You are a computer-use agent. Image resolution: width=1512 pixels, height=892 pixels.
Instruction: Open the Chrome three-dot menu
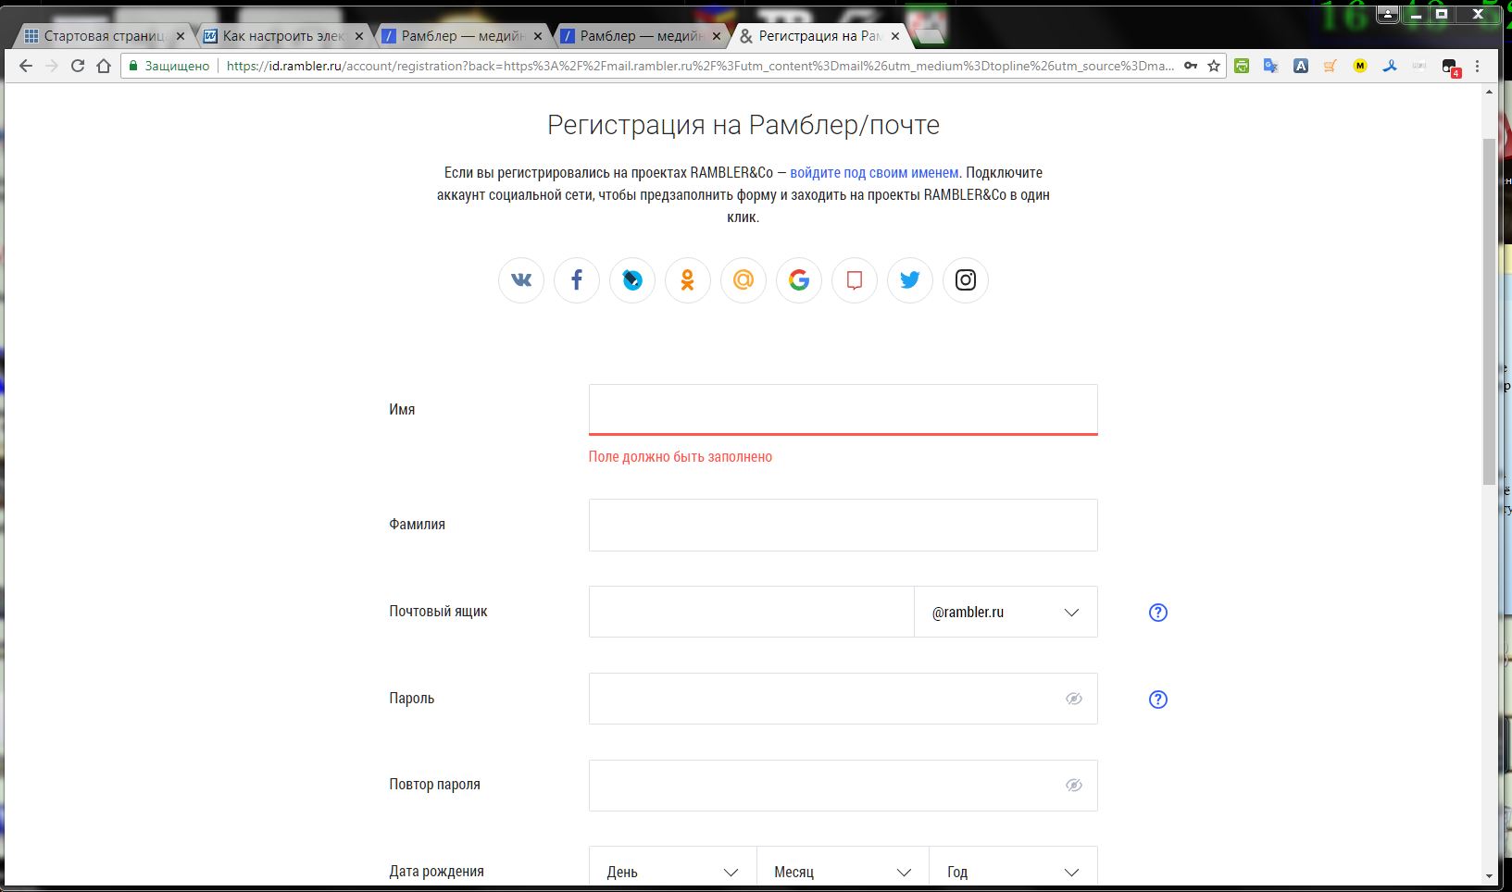[1478, 66]
